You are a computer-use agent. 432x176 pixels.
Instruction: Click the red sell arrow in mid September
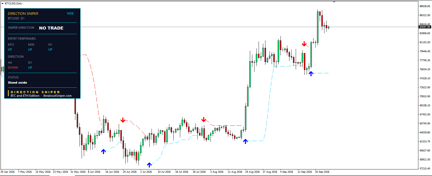point(304,44)
